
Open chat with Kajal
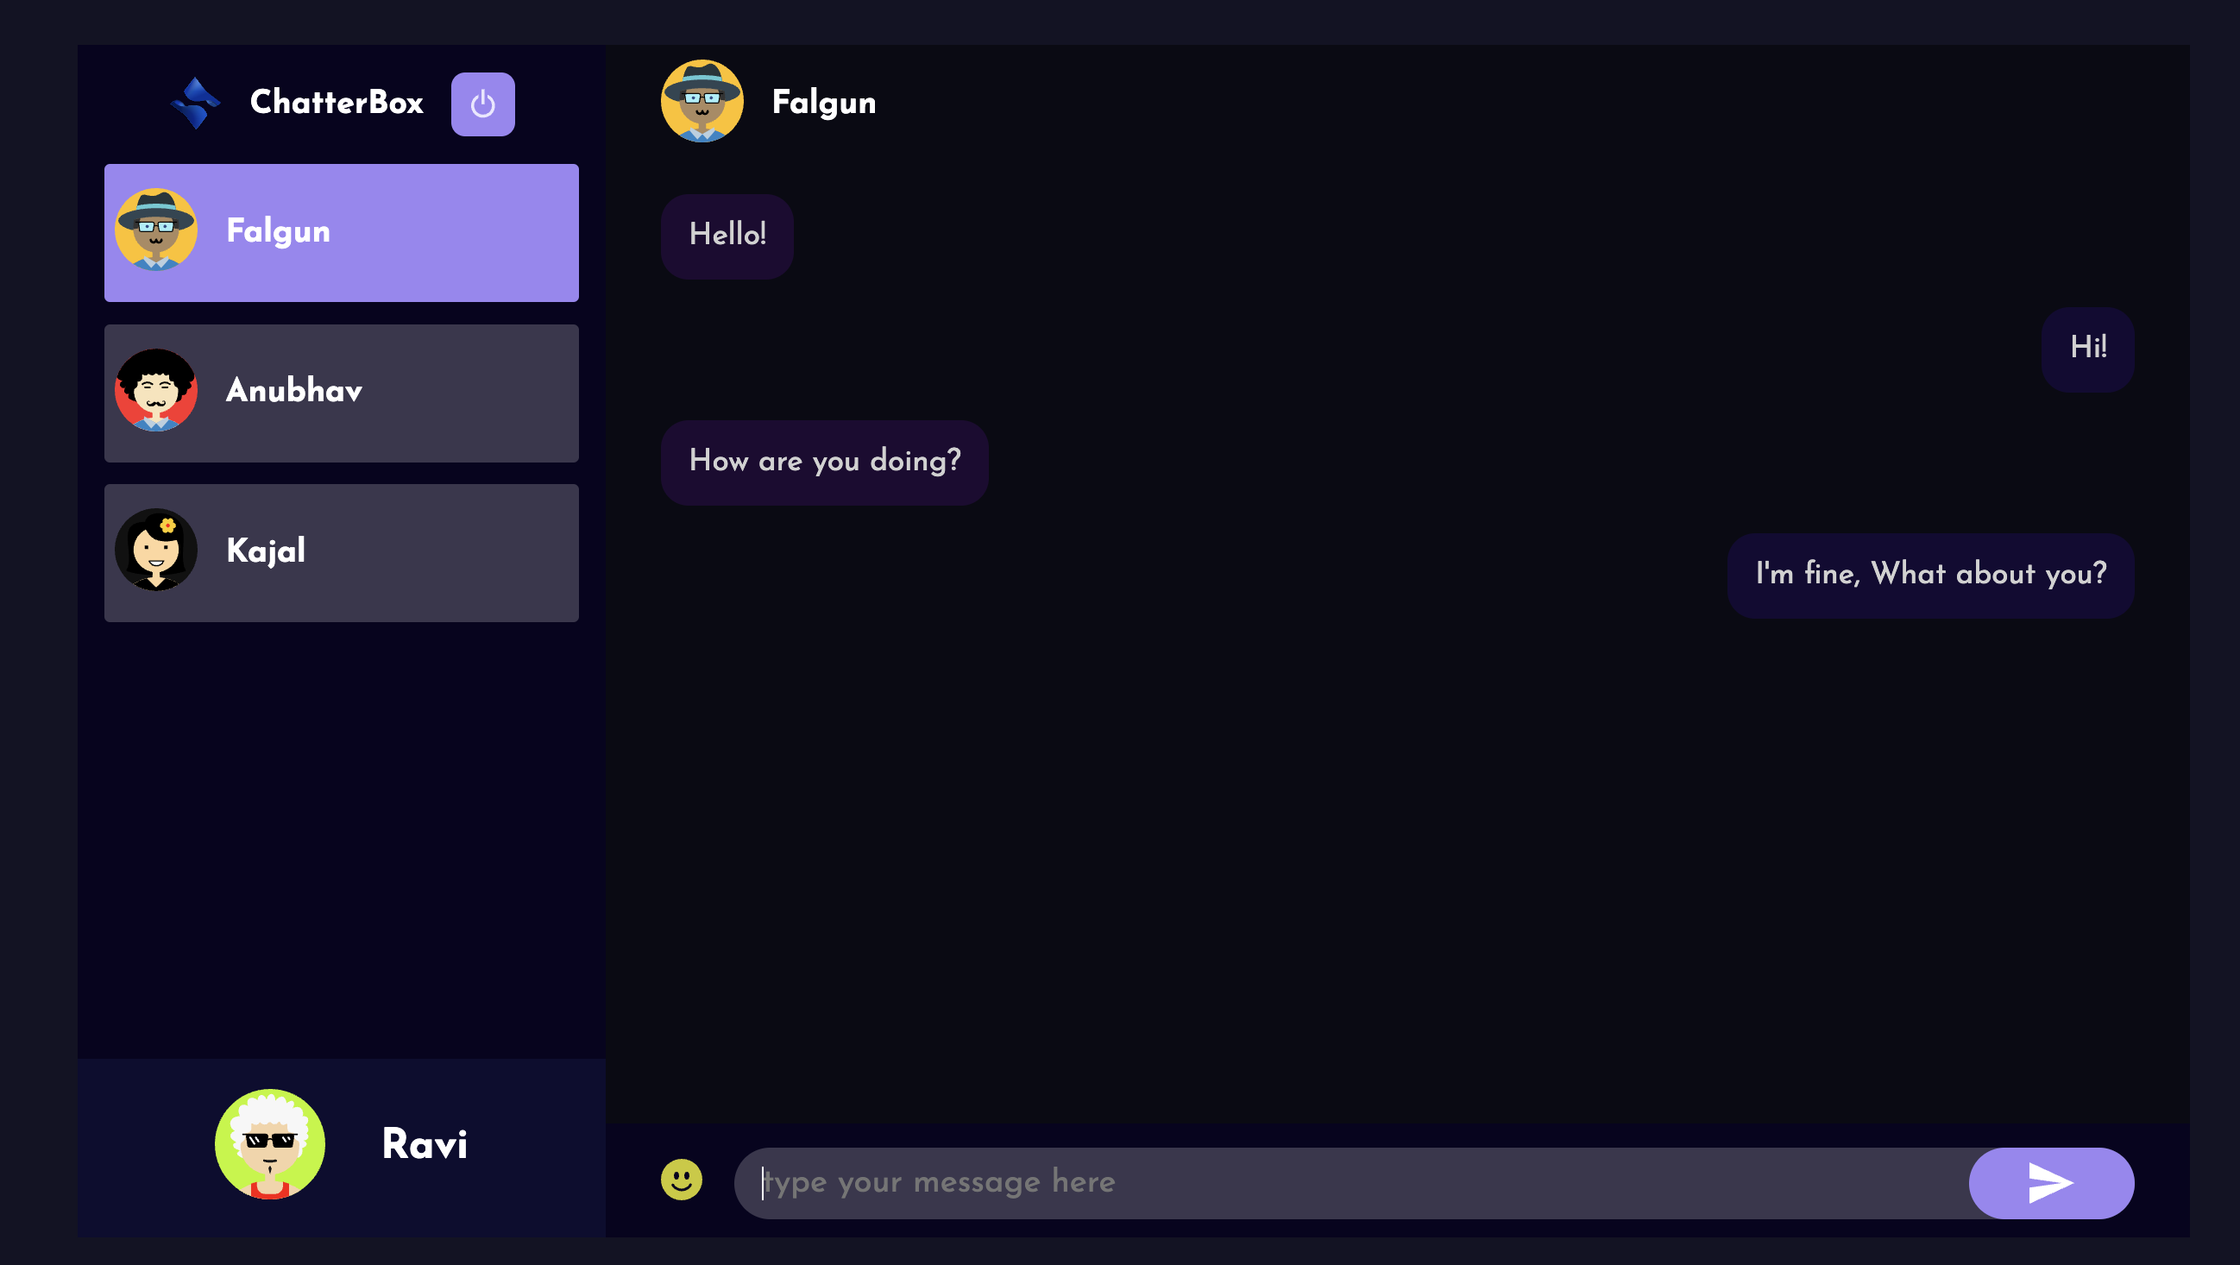[341, 553]
